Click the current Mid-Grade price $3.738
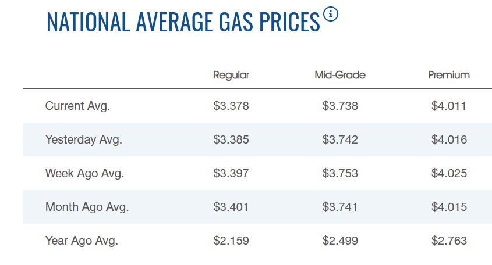This screenshot has width=492, height=265. point(340,106)
